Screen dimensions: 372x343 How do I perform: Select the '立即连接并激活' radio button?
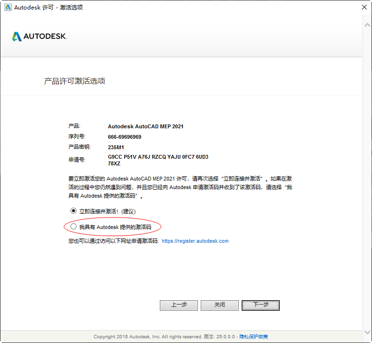pyautogui.click(x=74, y=211)
